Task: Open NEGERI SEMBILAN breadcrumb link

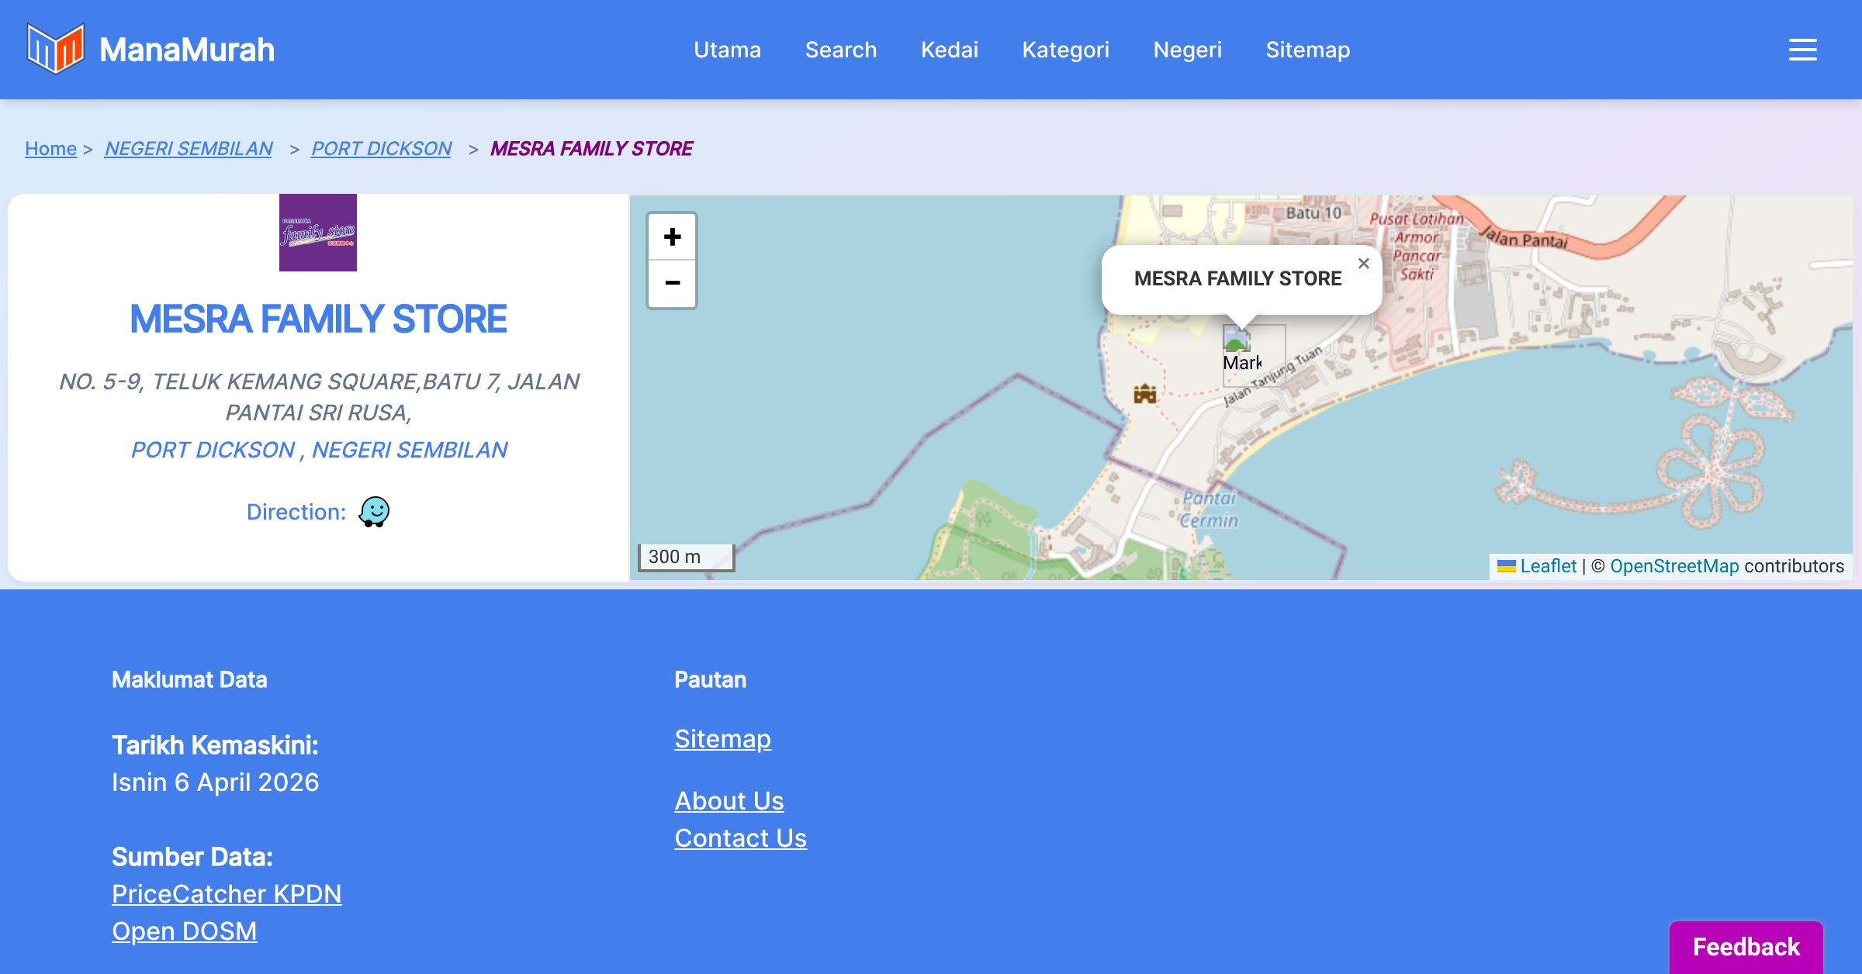Action: (189, 148)
